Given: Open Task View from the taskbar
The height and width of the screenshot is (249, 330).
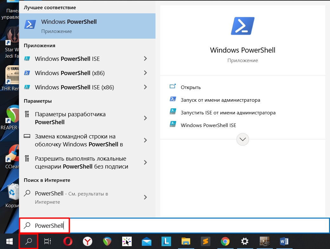Looking at the screenshot, I should pos(48,241).
